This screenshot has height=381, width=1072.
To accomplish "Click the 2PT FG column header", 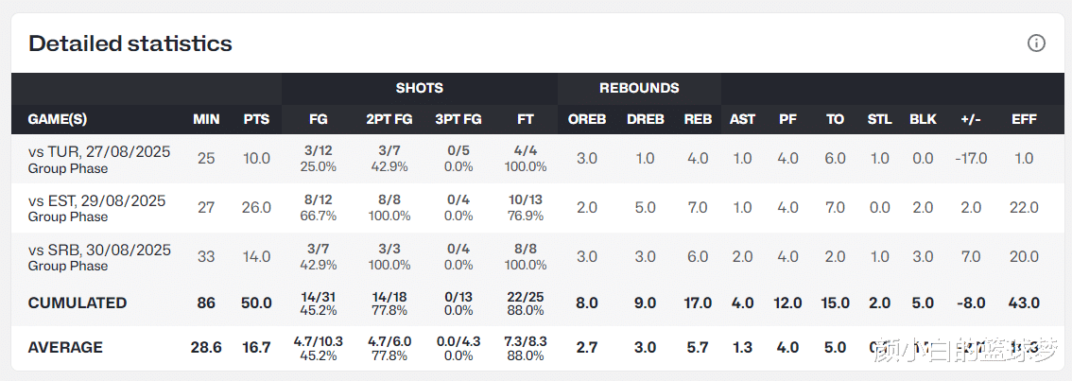I will (x=389, y=119).
